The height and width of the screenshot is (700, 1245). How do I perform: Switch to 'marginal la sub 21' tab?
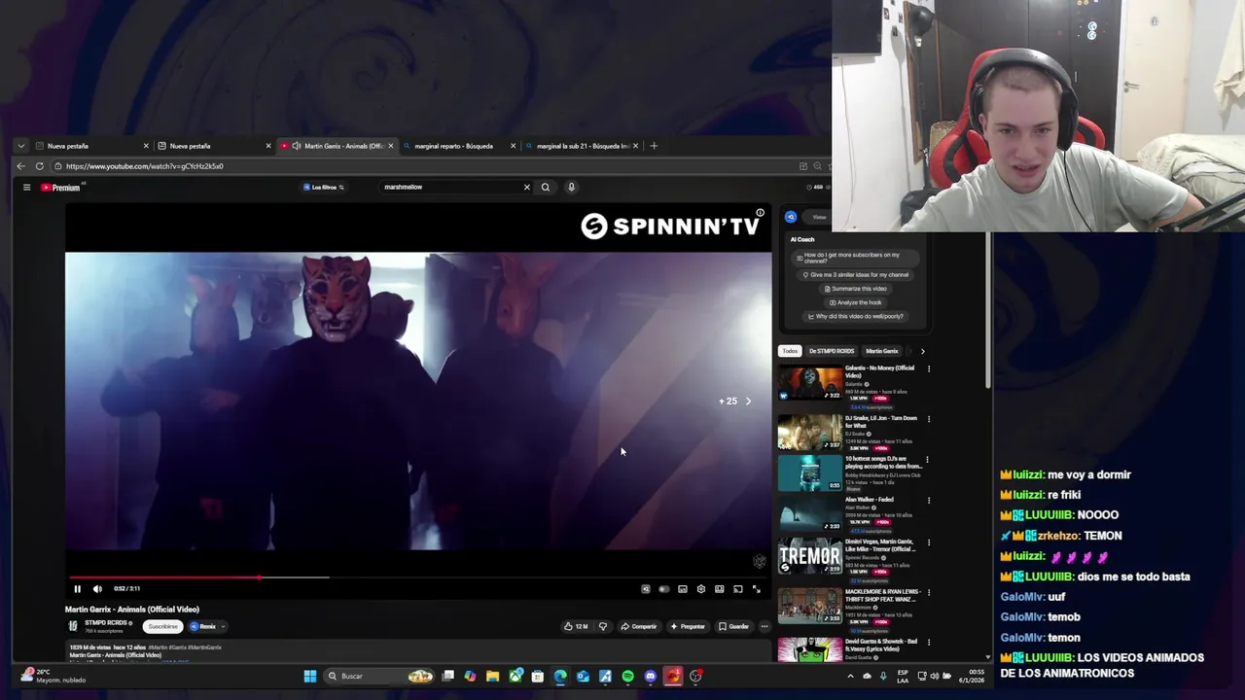tap(582, 146)
